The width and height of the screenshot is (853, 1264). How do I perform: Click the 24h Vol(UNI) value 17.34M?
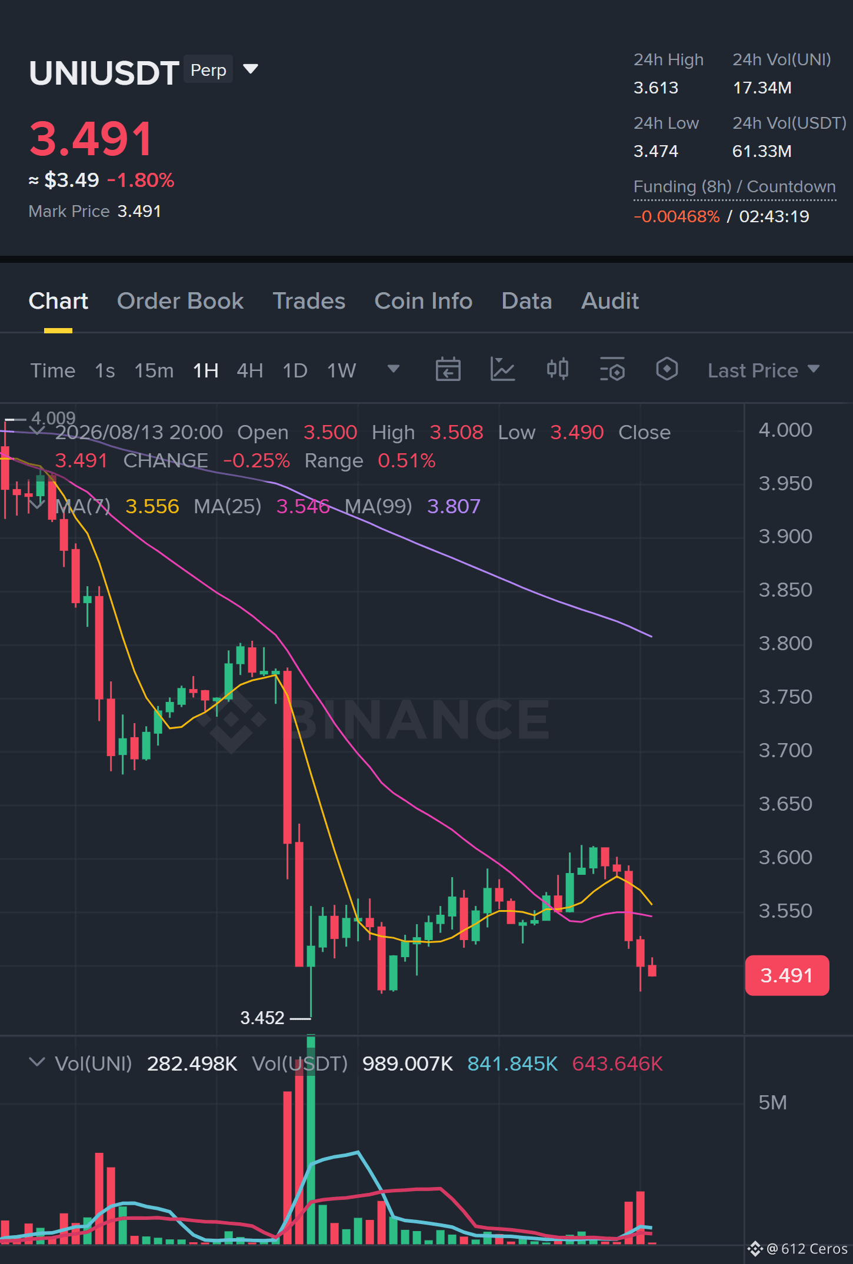762,88
